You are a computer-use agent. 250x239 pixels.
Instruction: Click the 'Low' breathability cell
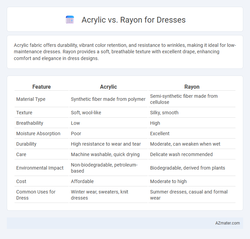pos(75,123)
